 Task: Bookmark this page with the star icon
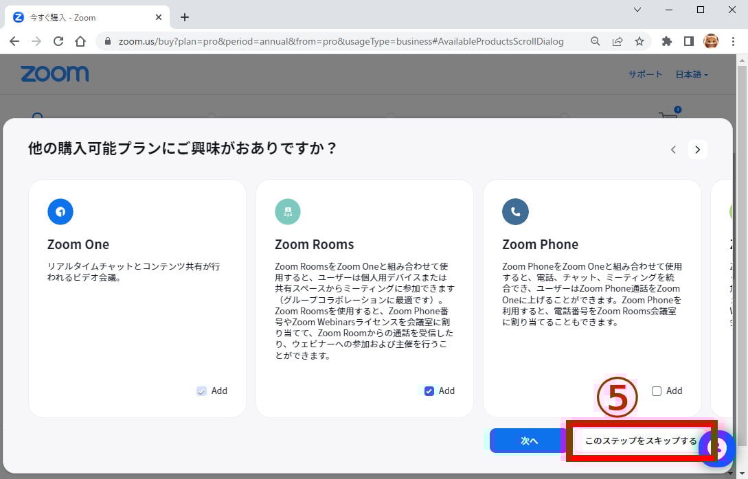[639, 41]
